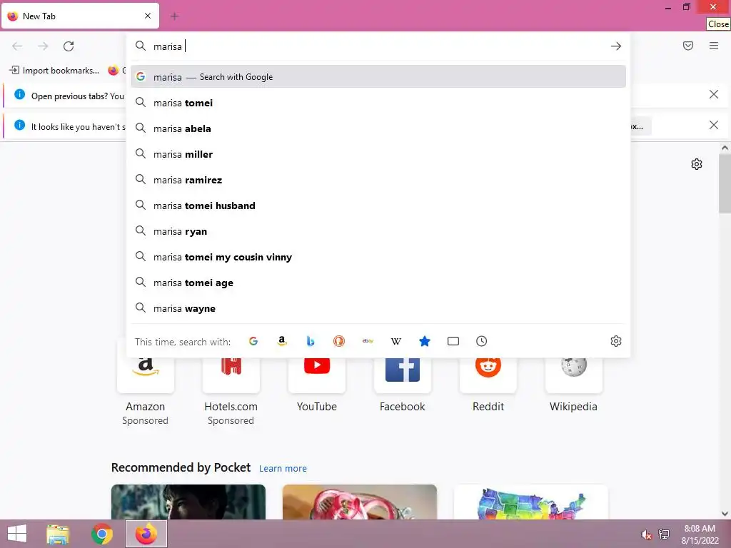Click the scrollbar up arrow
This screenshot has height=548, width=731.
725,148
